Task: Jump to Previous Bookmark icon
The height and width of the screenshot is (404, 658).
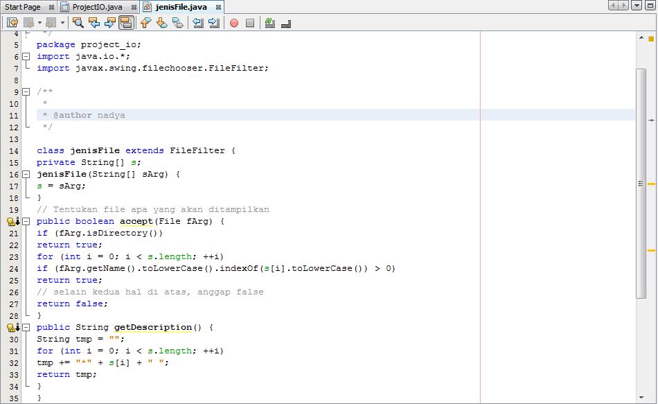Action: click(x=145, y=23)
